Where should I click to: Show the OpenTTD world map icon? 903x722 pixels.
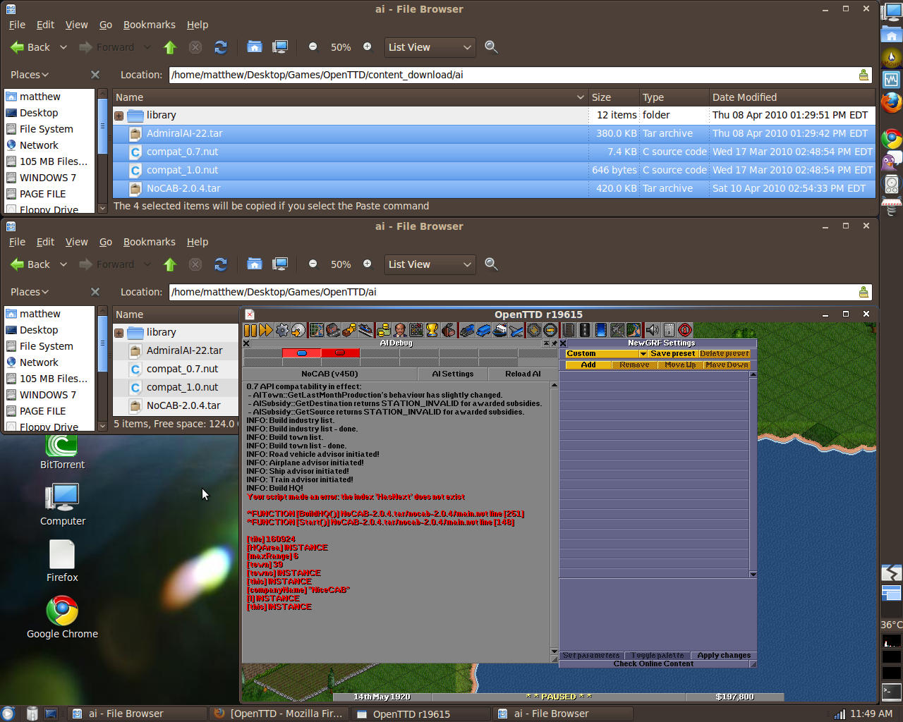click(316, 330)
